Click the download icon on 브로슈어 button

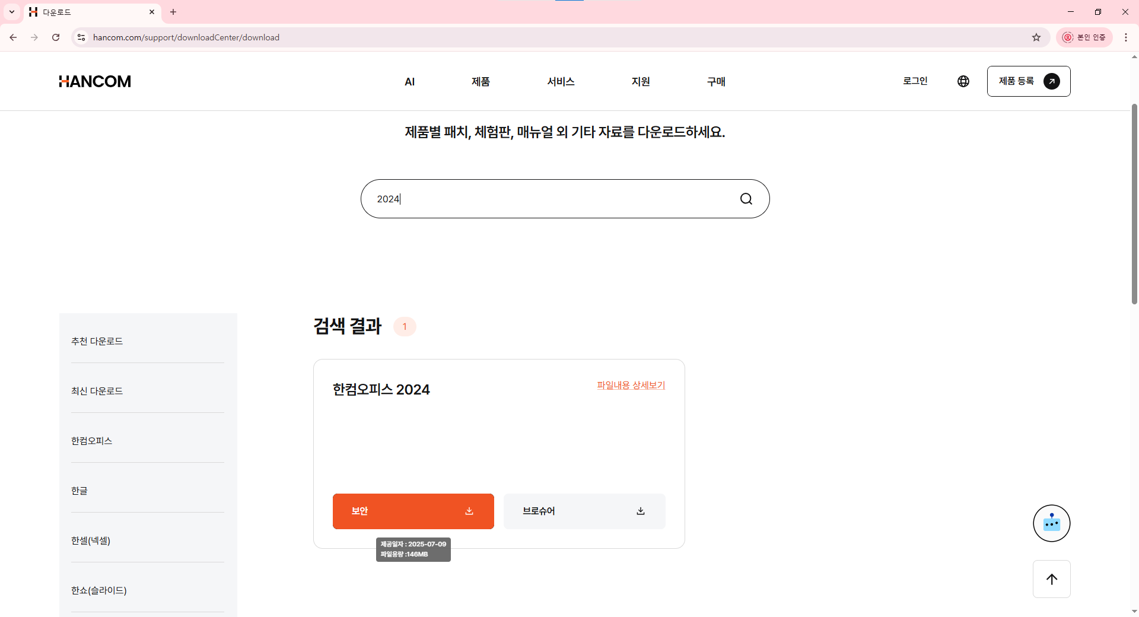pos(641,511)
